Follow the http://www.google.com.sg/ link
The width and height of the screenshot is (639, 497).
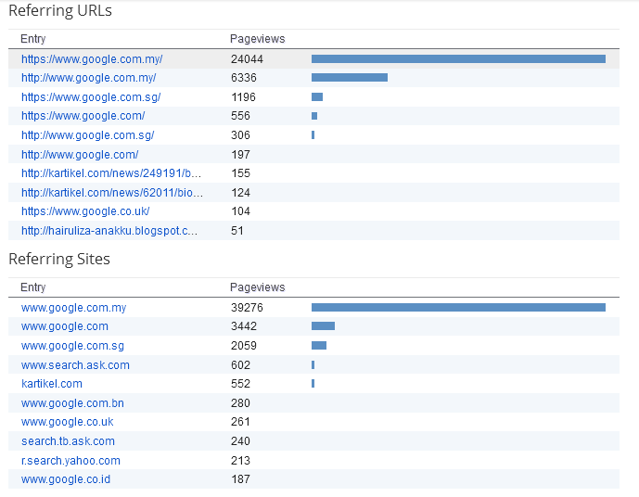coord(87,135)
